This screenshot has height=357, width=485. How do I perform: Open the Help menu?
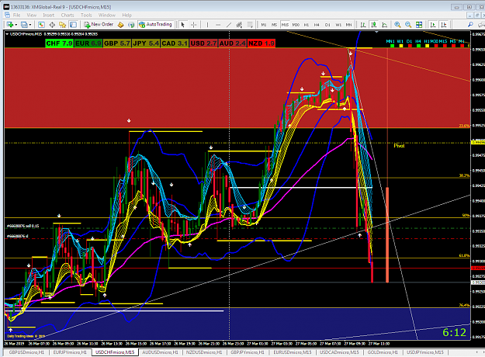(x=126, y=16)
